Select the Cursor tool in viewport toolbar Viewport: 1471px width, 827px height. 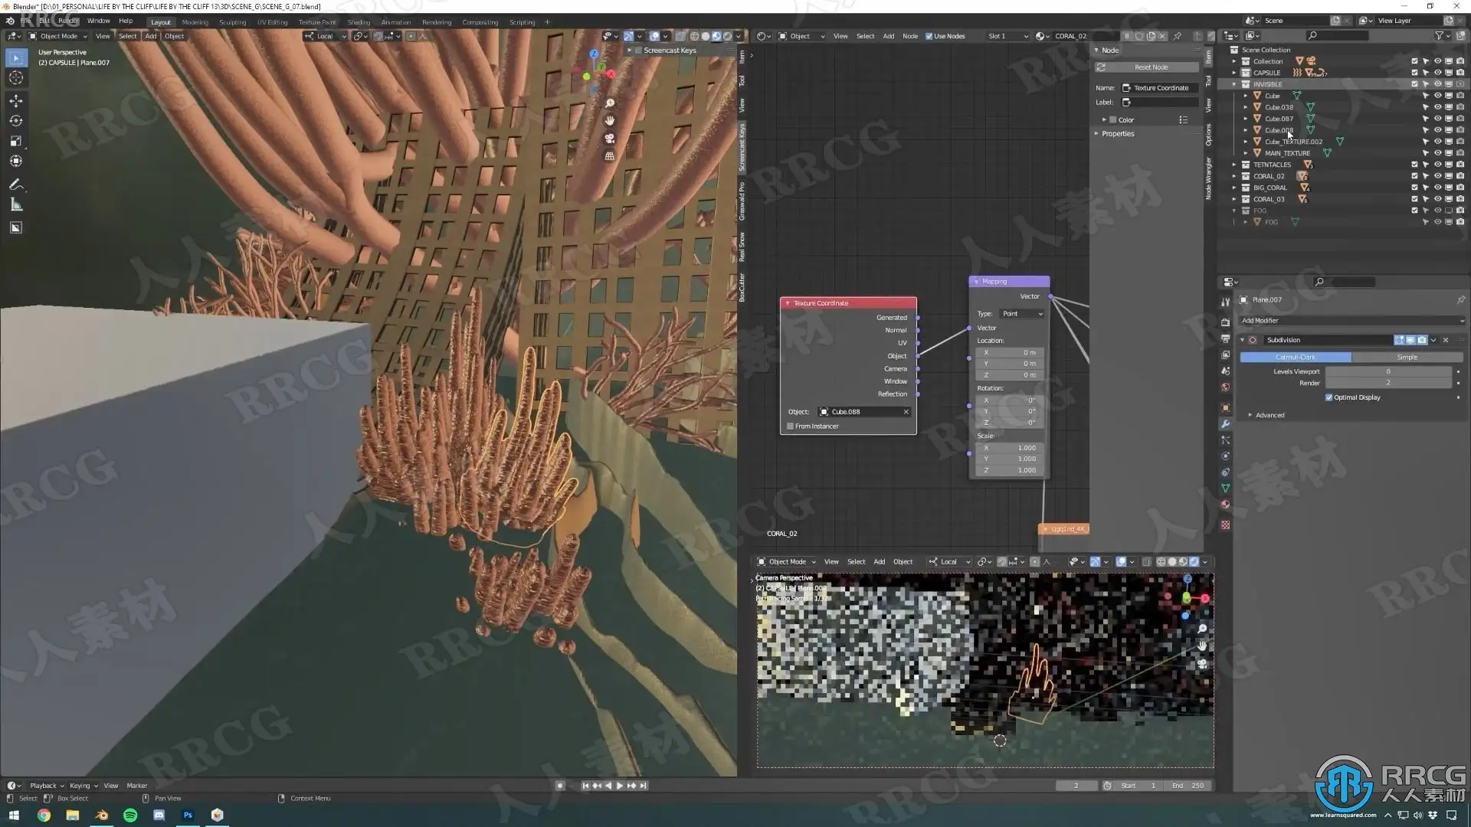click(x=16, y=78)
